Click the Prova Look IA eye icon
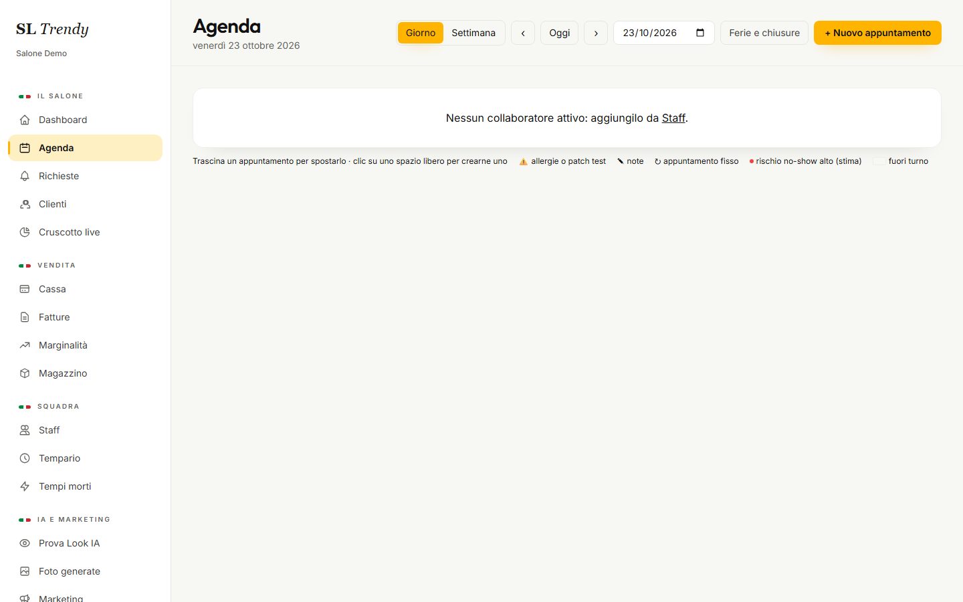The width and height of the screenshot is (963, 602). (x=25, y=543)
